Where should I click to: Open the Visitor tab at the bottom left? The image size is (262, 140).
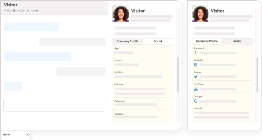click(15, 135)
